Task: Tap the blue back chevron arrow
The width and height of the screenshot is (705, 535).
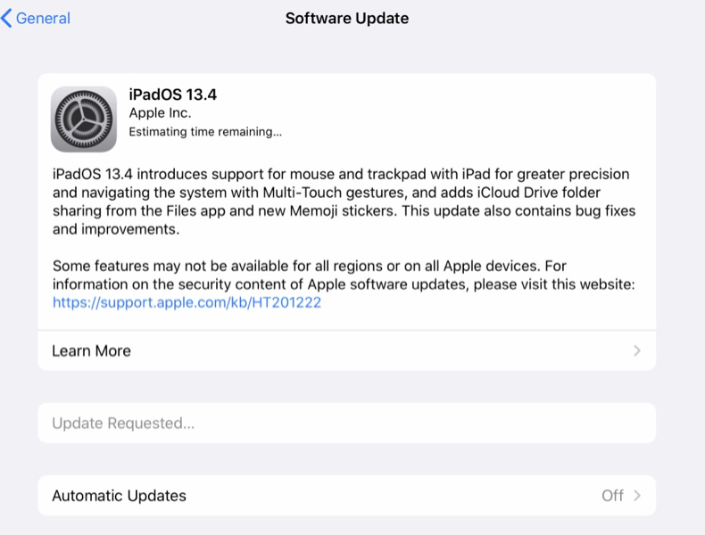Action: (6, 19)
